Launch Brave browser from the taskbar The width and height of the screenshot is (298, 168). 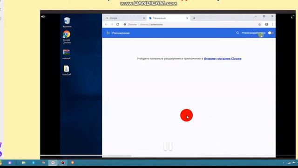click(73, 163)
